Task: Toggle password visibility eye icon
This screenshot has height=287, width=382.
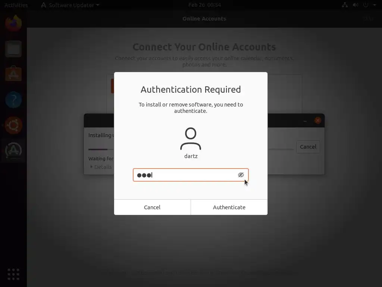Action: [x=241, y=175]
